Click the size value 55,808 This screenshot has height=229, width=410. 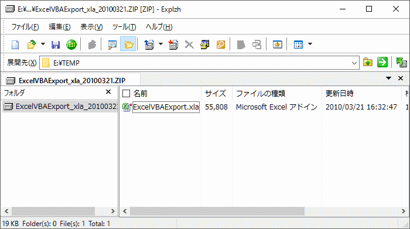tap(216, 107)
